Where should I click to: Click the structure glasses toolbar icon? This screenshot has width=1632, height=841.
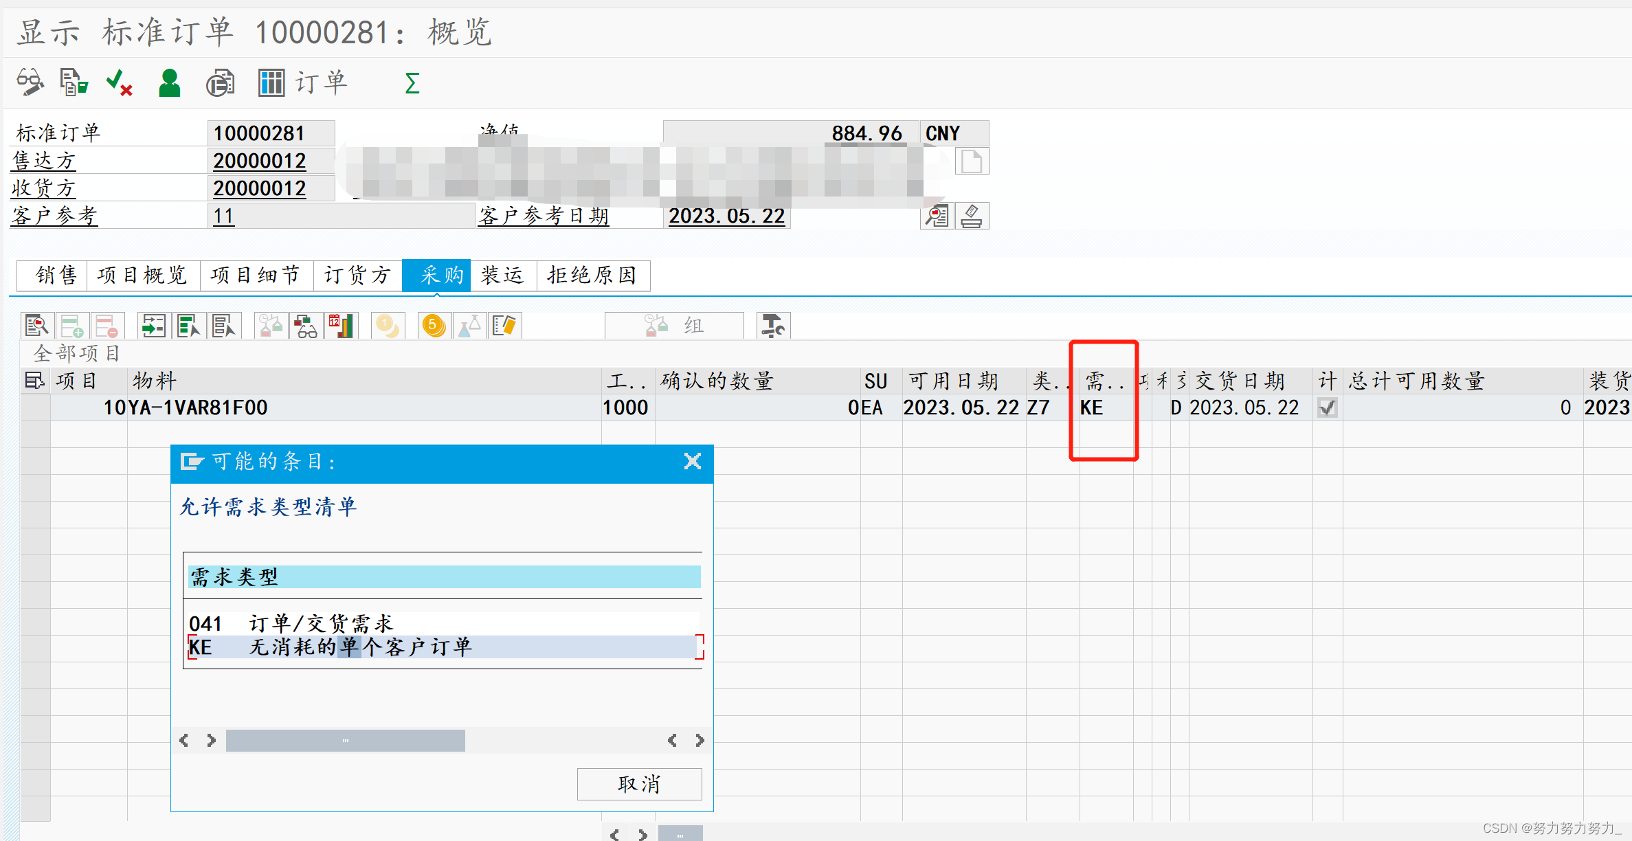(x=306, y=326)
